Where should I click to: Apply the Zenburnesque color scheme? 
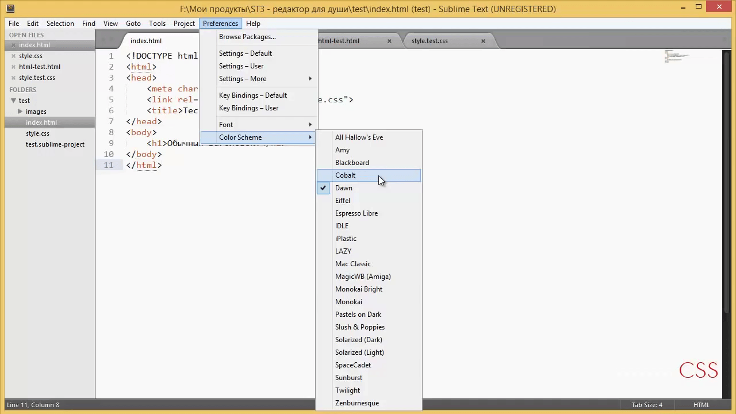click(x=369, y=403)
